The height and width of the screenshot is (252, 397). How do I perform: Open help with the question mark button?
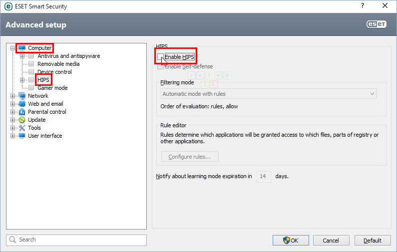(x=363, y=6)
